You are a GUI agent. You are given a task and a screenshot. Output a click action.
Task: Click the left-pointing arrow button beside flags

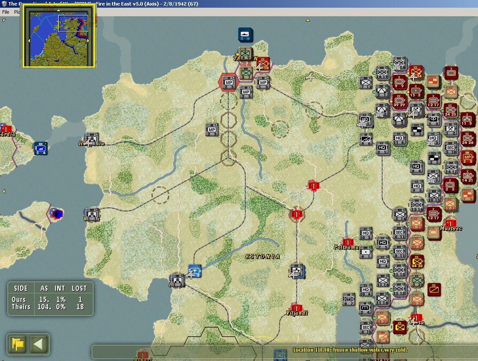pyautogui.click(x=39, y=344)
